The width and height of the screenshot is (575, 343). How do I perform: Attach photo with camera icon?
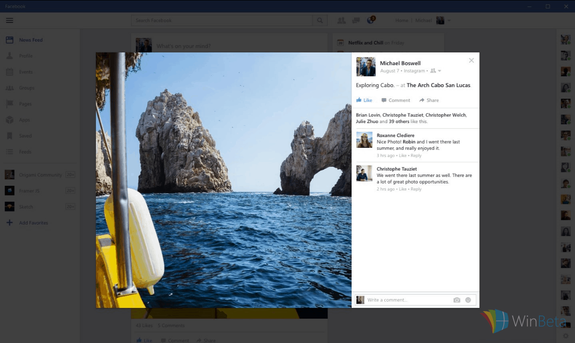tap(457, 300)
